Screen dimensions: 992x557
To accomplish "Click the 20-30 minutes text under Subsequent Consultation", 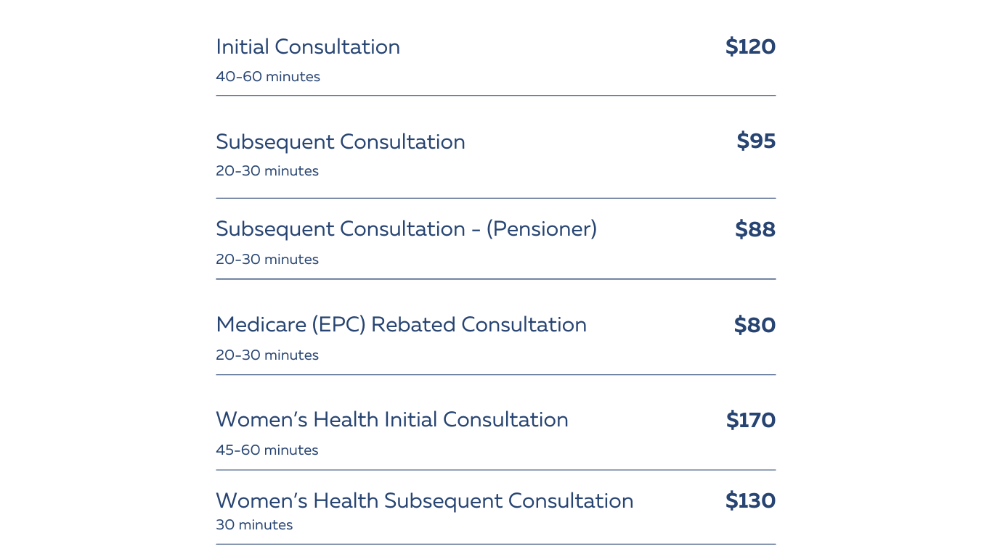I will coord(267,171).
